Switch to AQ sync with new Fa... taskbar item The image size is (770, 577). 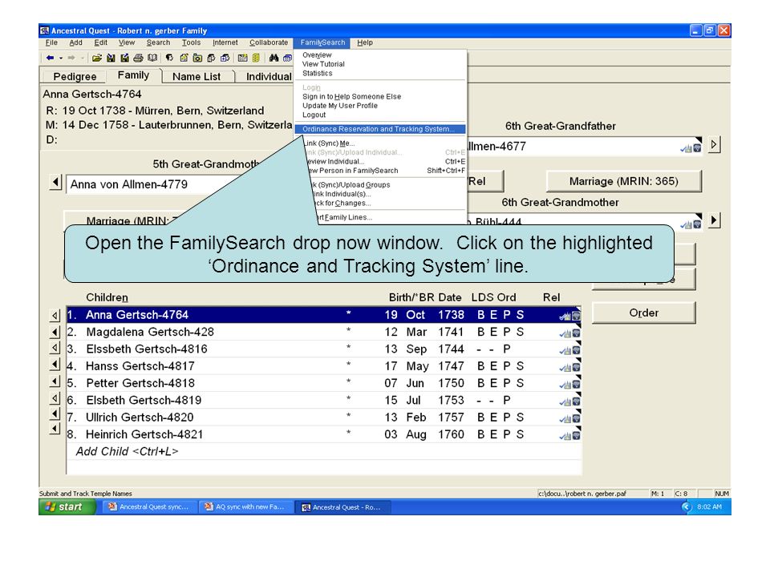[x=244, y=506]
